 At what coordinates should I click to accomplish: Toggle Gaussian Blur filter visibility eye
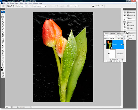111,59
